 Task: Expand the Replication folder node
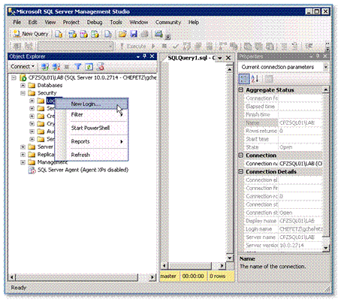(23, 155)
